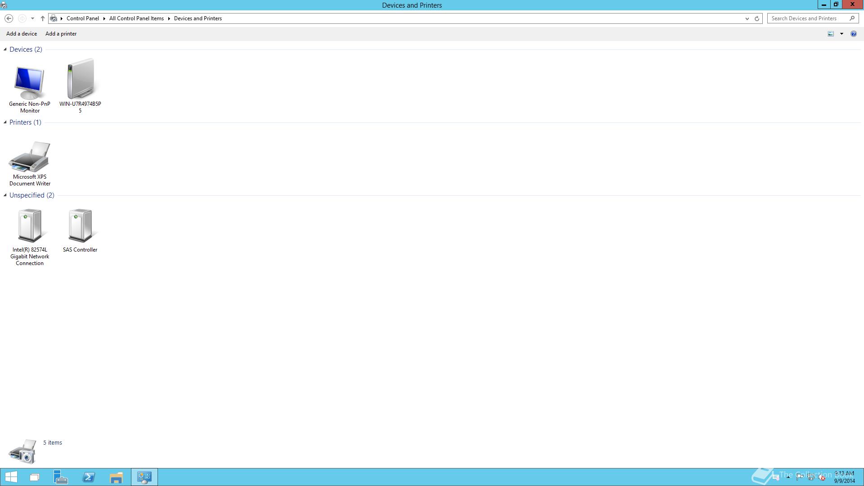
Task: Open the recent locations dropdown arrow
Action: pos(32,18)
